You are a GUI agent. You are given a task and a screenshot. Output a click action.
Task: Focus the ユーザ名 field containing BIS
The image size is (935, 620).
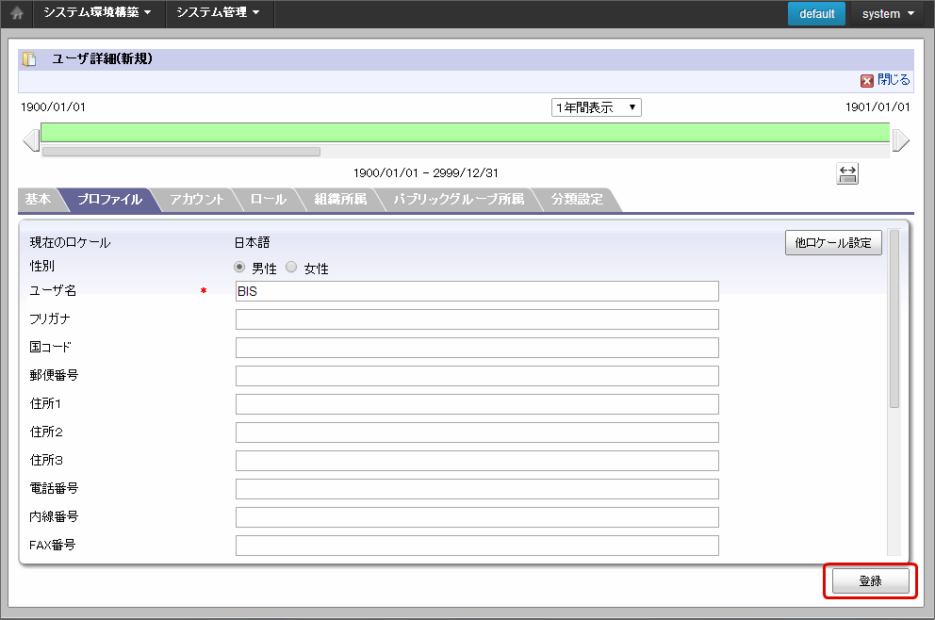tap(477, 291)
